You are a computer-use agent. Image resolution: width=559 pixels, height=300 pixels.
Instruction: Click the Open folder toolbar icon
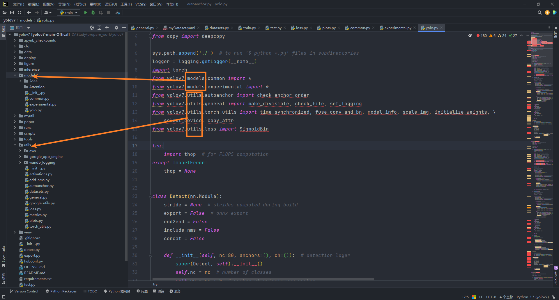(4, 12)
